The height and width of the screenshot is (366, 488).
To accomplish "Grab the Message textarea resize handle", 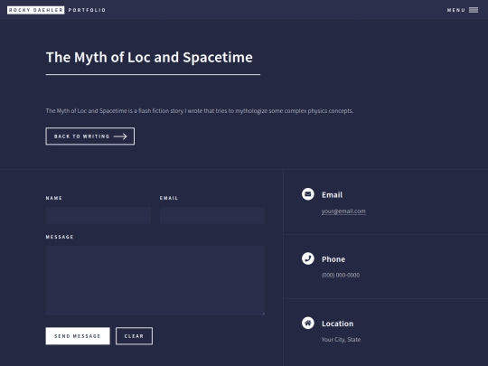I will coord(263,314).
